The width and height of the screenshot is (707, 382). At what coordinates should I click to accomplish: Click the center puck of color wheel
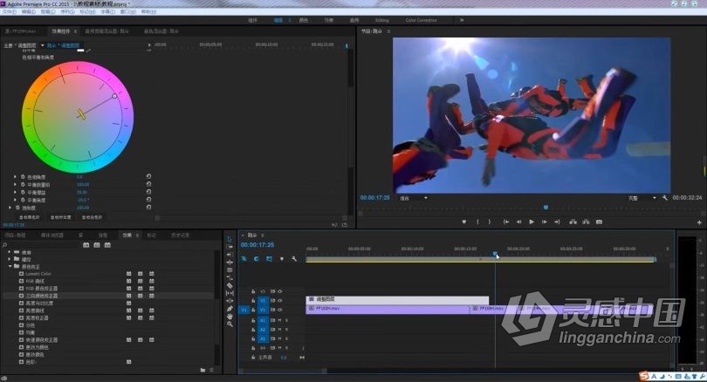(81, 114)
